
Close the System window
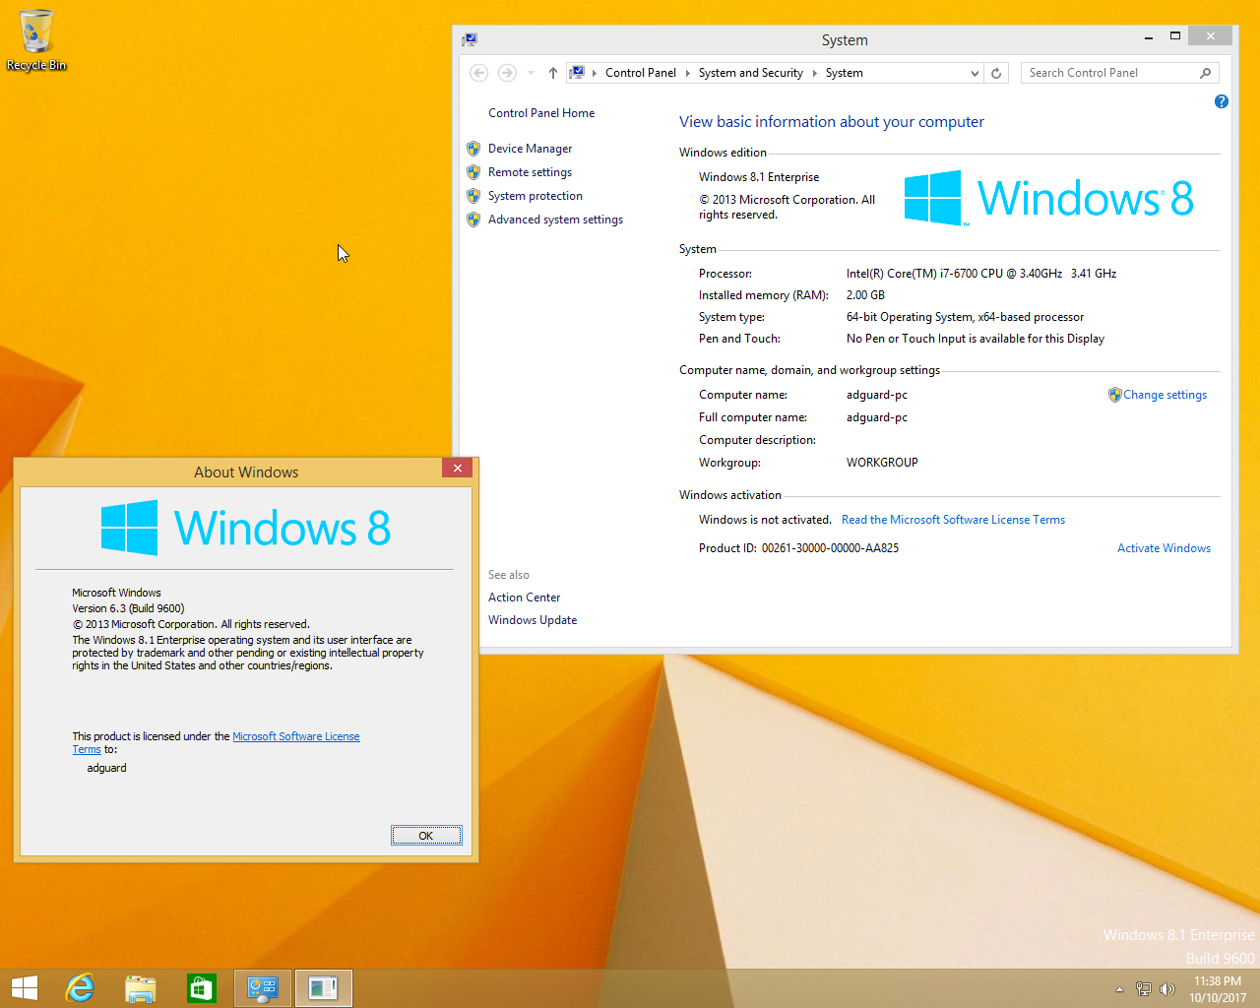pyautogui.click(x=1210, y=36)
